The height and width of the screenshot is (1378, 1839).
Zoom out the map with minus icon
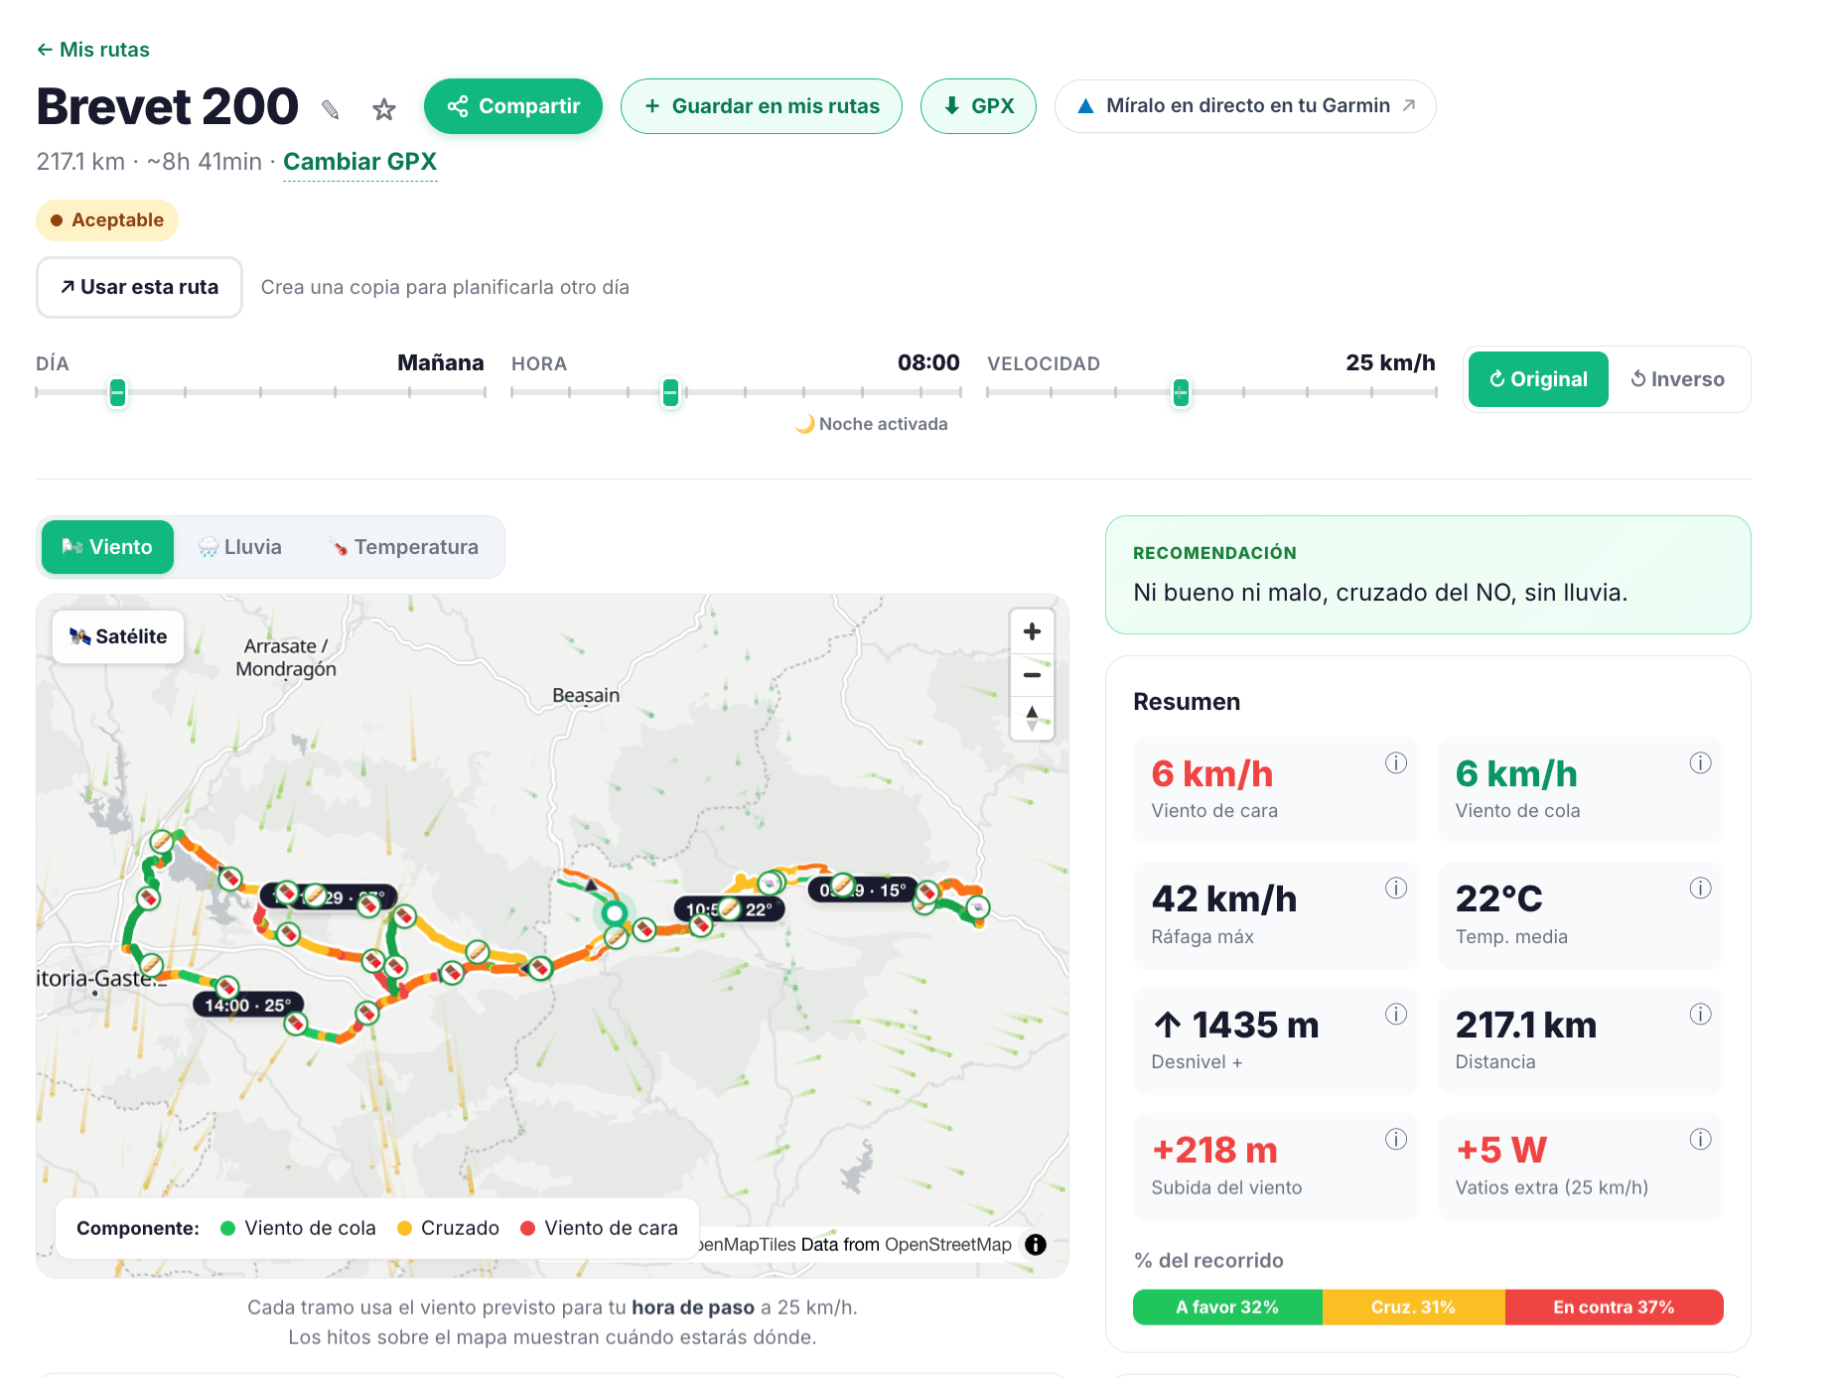coord(1032,675)
